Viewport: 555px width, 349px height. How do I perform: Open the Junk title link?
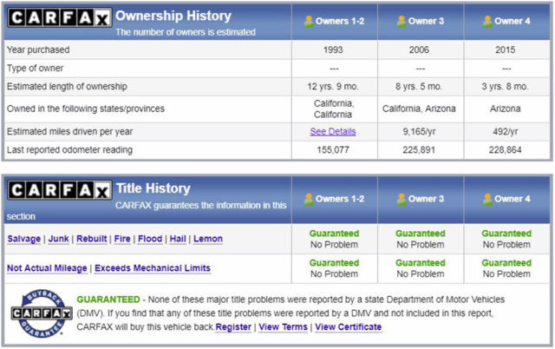[x=58, y=239]
